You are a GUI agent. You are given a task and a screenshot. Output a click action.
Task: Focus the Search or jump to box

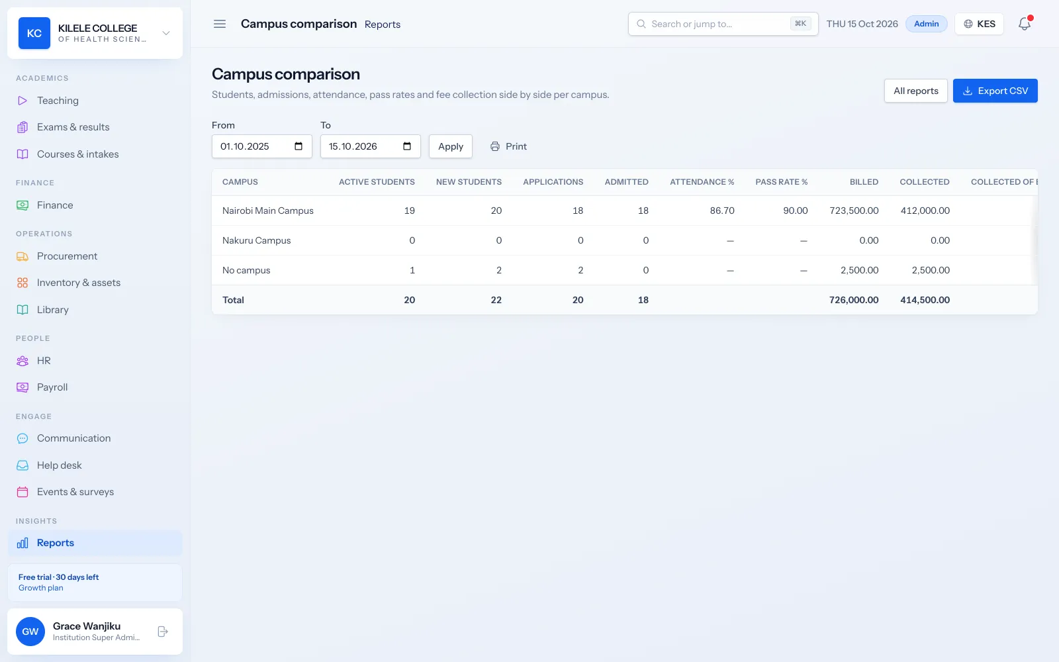coord(723,24)
